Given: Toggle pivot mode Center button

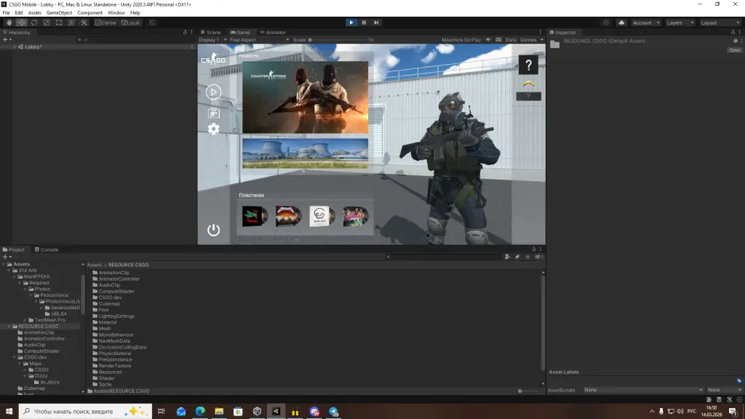Looking at the screenshot, I should pos(105,23).
